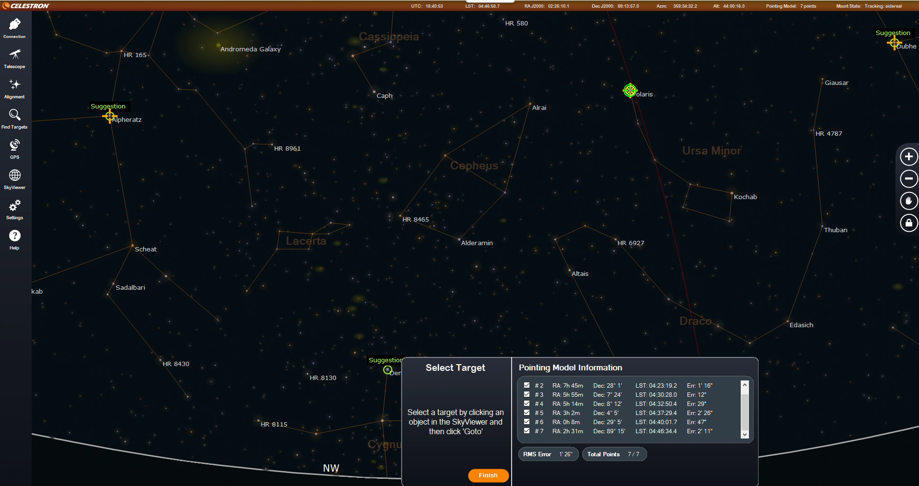Click the Draco constellation label
This screenshot has width=919, height=486.
tap(695, 321)
